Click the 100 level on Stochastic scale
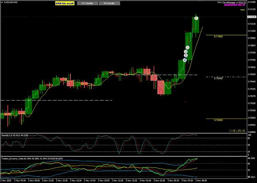Screen dimensions: 257x183 [x=250, y=135]
